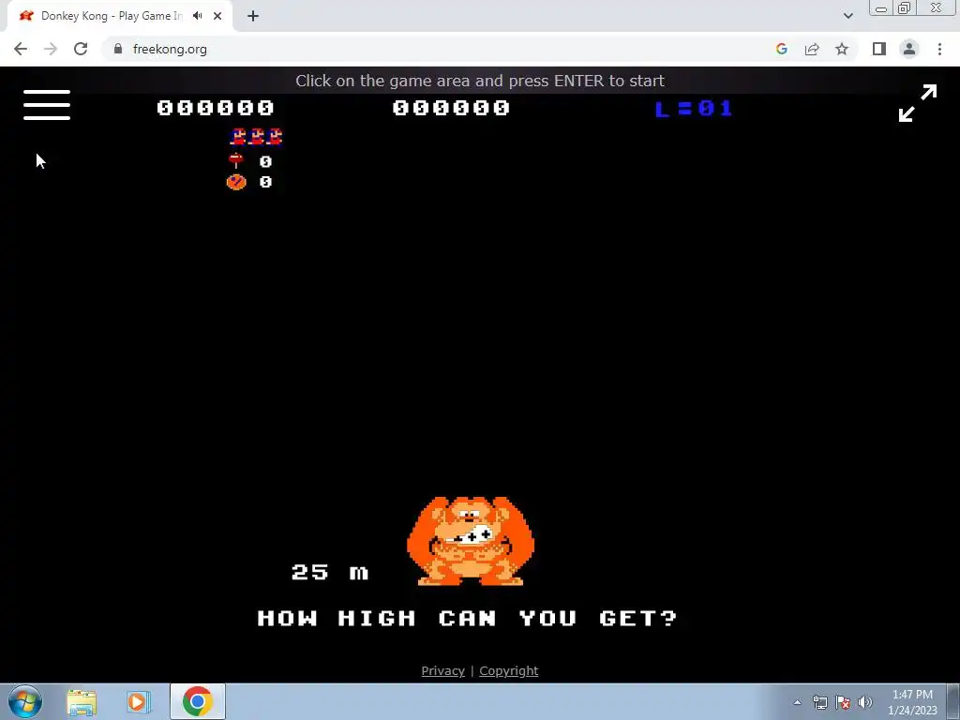Click the Google icon in address bar
This screenshot has width=960, height=720.
click(x=781, y=49)
